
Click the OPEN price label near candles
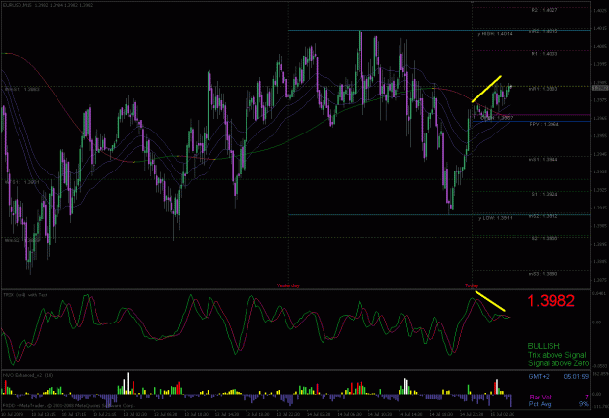pos(497,118)
